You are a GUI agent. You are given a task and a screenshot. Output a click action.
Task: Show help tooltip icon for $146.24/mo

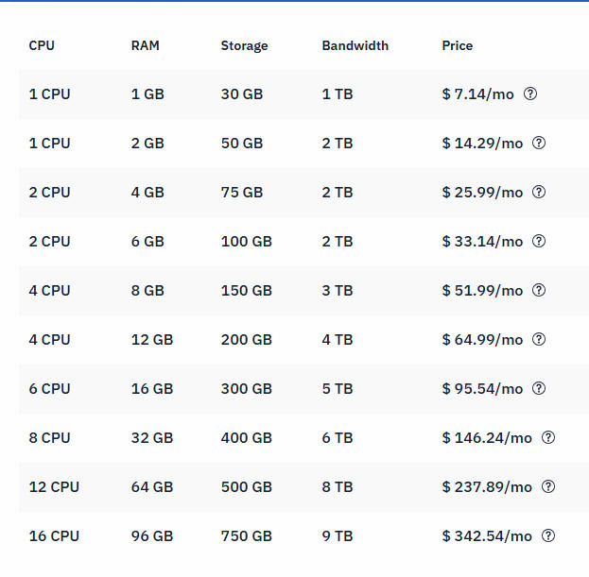[x=548, y=438]
